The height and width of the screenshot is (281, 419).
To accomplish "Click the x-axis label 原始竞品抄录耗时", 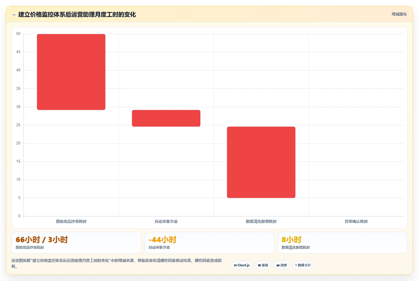I will [x=71, y=221].
